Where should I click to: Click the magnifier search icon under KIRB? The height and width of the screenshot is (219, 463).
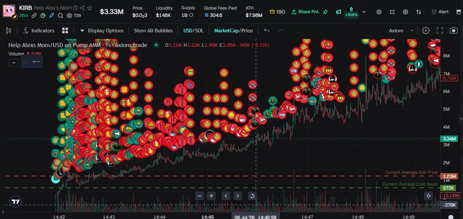tap(61, 15)
